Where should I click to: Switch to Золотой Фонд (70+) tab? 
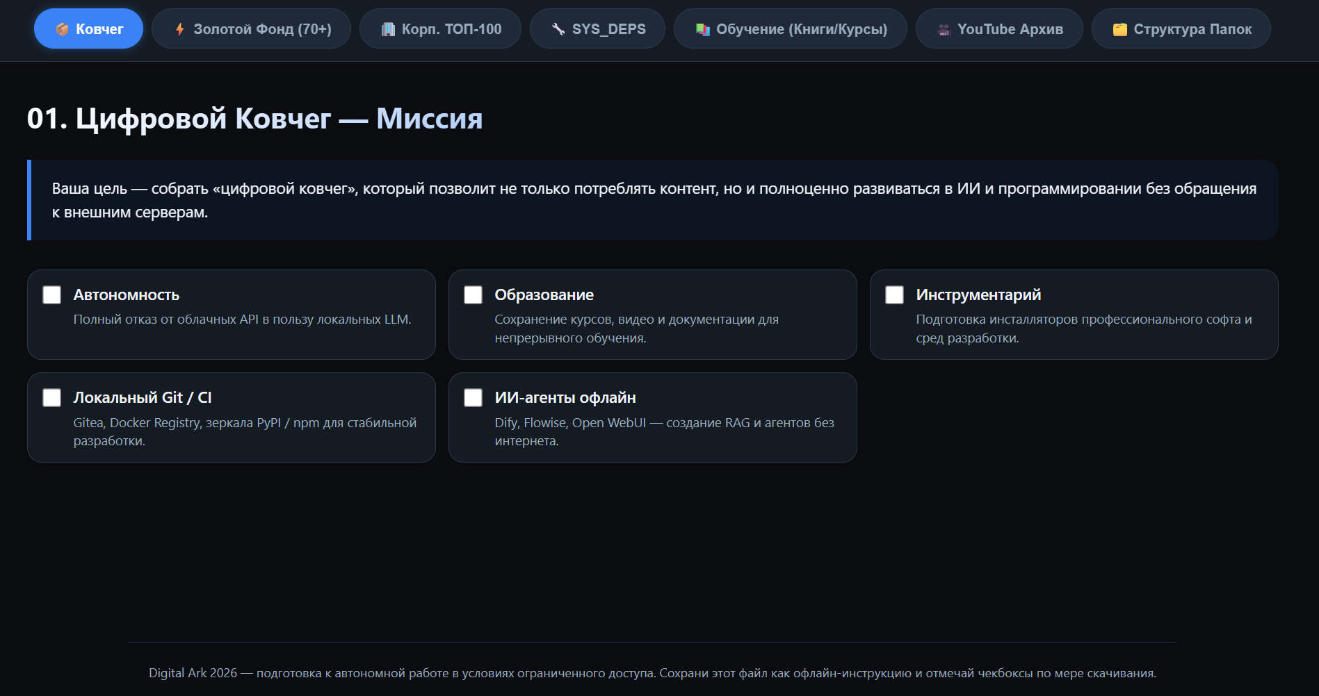pyautogui.click(x=251, y=29)
